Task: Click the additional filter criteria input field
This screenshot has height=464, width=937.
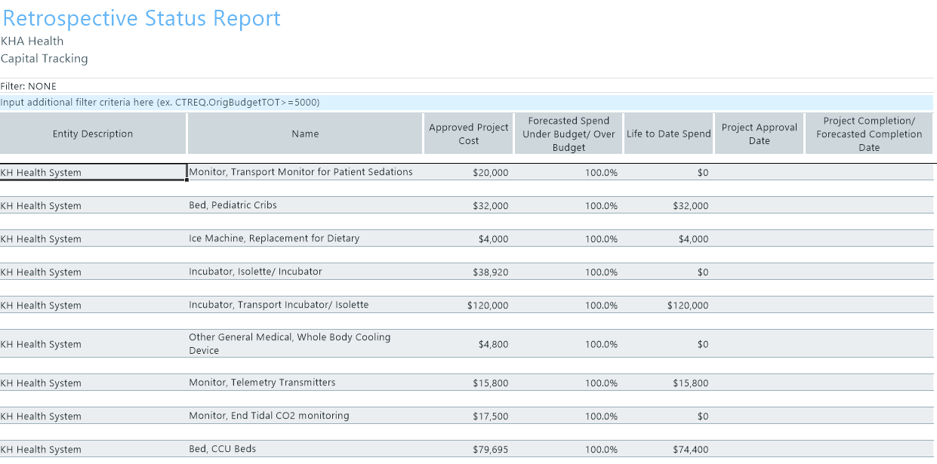Action: point(467,103)
